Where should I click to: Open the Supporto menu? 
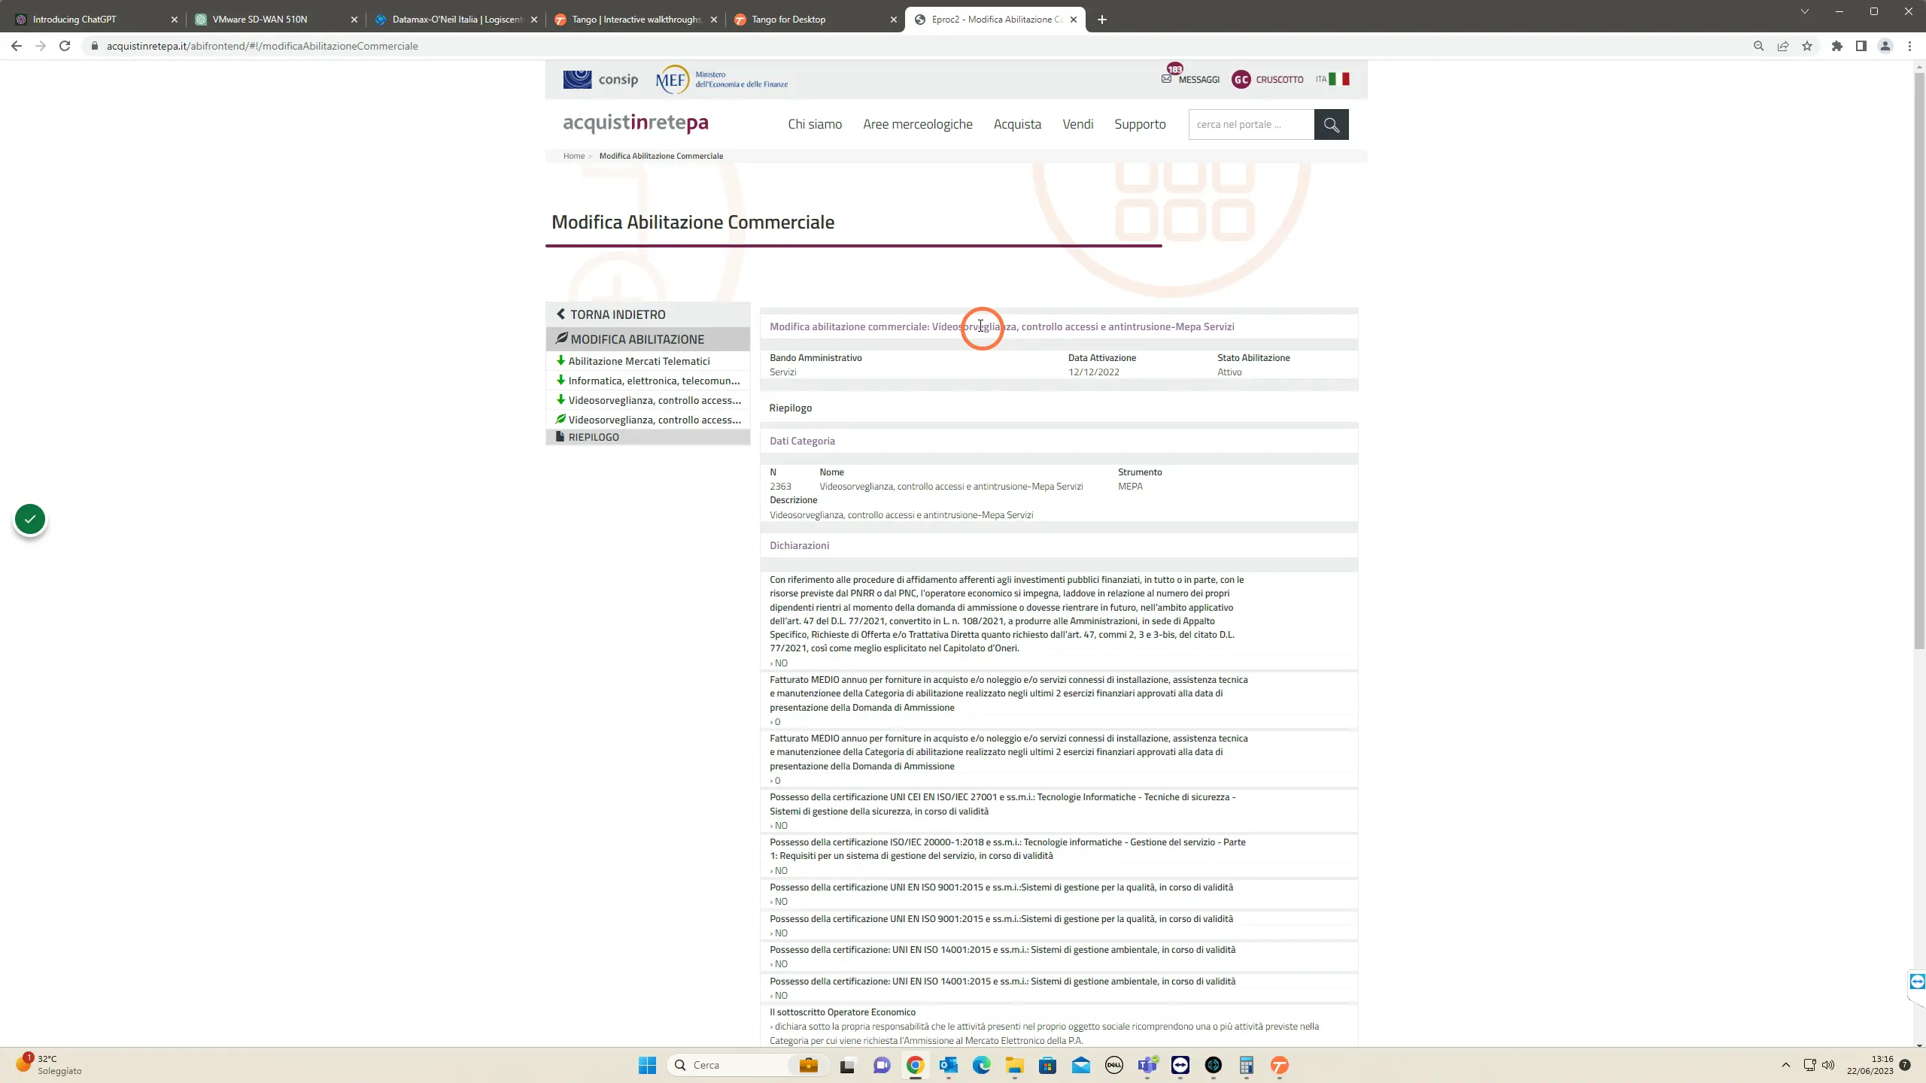(1140, 125)
